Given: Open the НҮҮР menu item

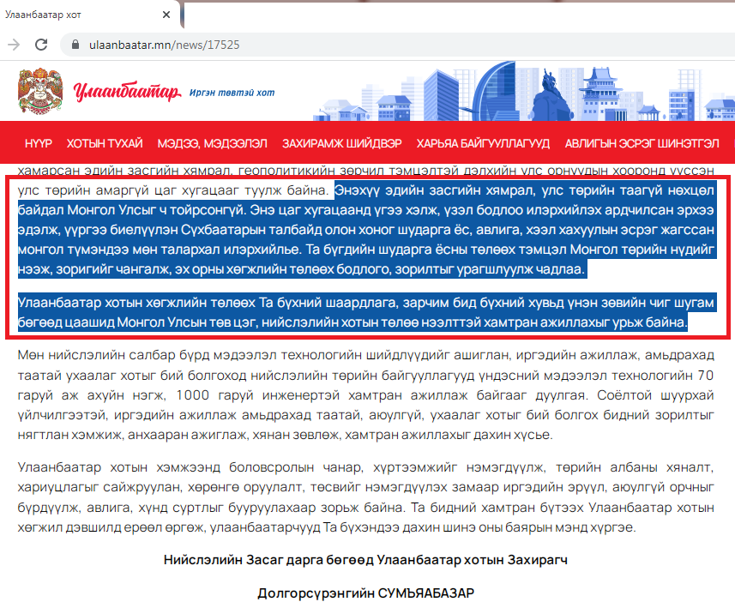Looking at the screenshot, I should click(39, 143).
